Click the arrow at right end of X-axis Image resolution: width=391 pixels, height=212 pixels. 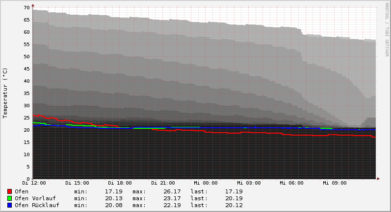[x=378, y=179]
